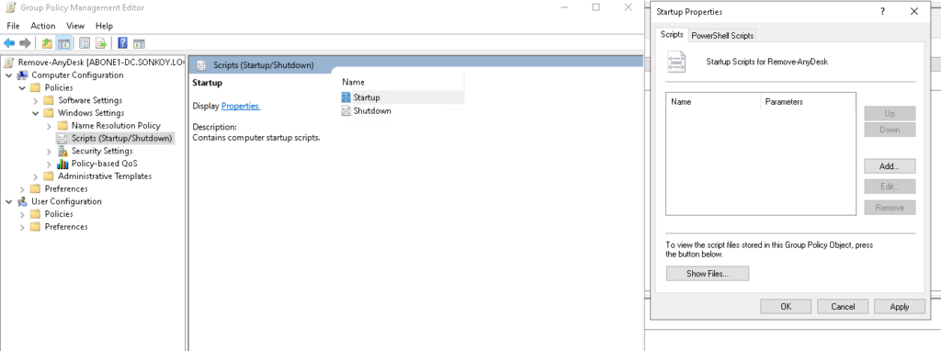Image resolution: width=941 pixels, height=351 pixels.
Task: Click the Policy-based QoS bar chart icon
Action: tap(62, 164)
